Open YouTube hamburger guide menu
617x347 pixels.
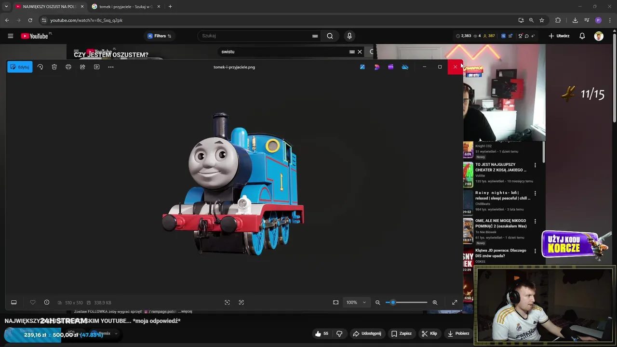tap(10, 36)
